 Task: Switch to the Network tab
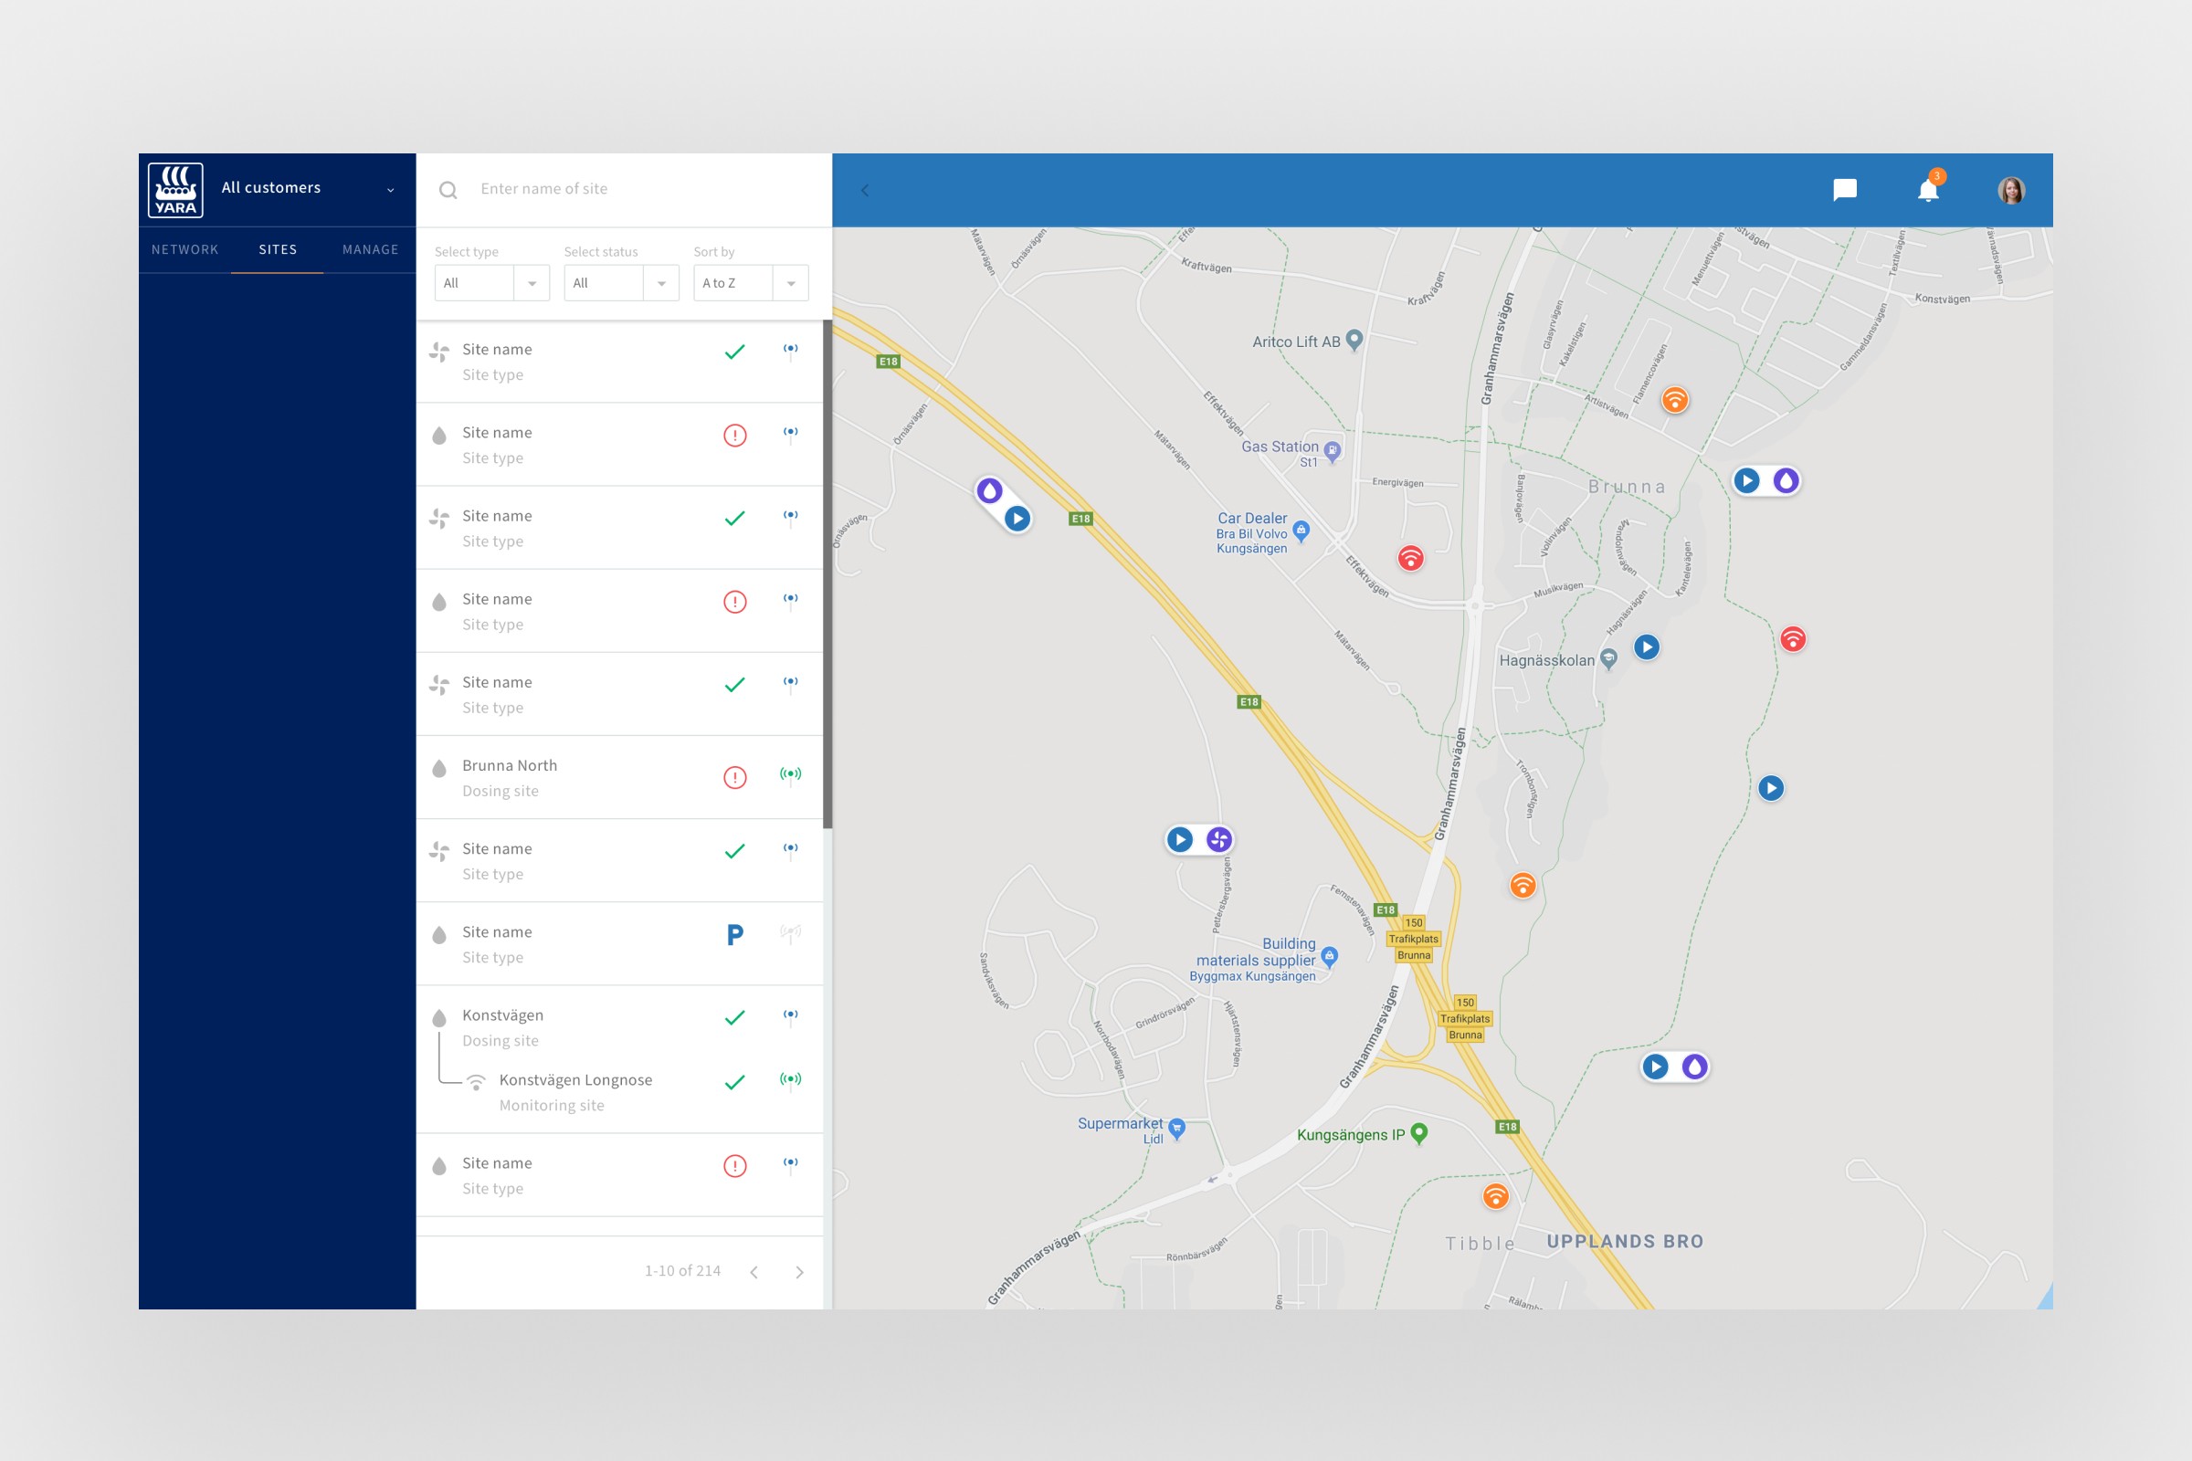pyautogui.click(x=184, y=249)
